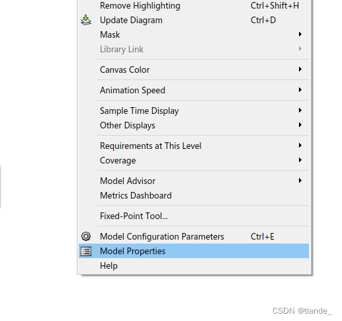This screenshot has height=321, width=342.
Task: Open the Fixed-Point Tool... entry
Action: pyautogui.click(x=194, y=216)
